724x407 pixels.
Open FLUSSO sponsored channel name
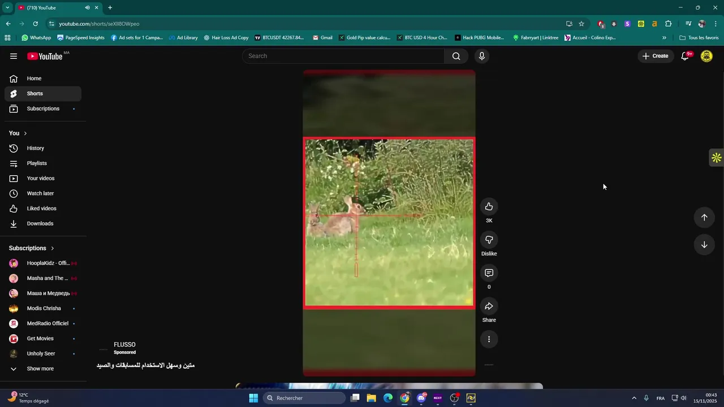(x=124, y=345)
